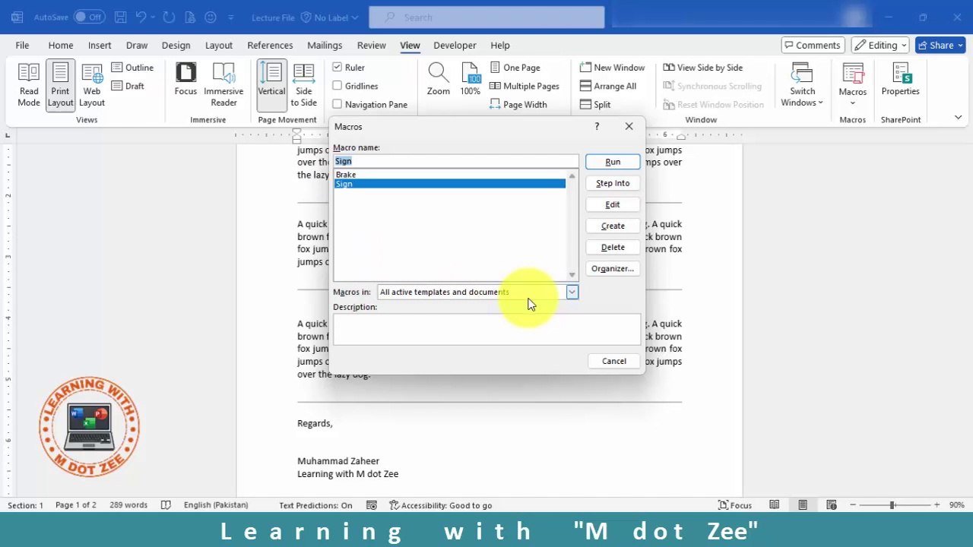973x547 pixels.
Task: Check the Gridlines checkbox
Action: coord(337,86)
